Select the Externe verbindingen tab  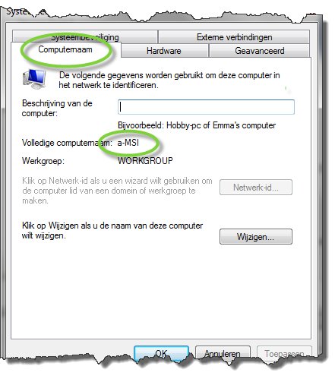tap(234, 37)
